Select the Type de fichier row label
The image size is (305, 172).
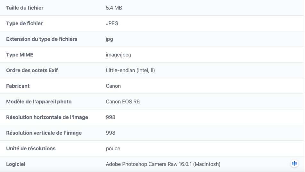click(x=24, y=23)
